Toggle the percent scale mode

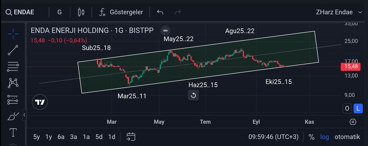point(312,137)
